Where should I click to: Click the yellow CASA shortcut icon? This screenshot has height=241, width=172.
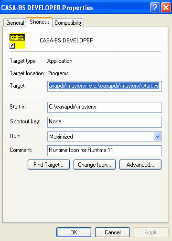pyautogui.click(x=17, y=40)
